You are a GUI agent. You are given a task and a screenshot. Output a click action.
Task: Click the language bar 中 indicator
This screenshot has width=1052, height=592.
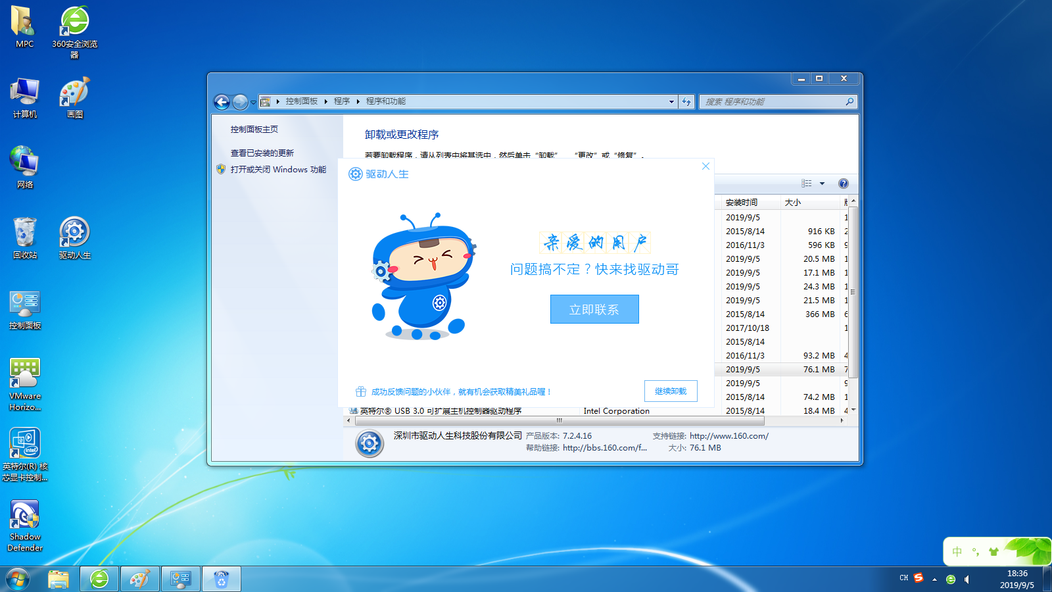point(957,552)
